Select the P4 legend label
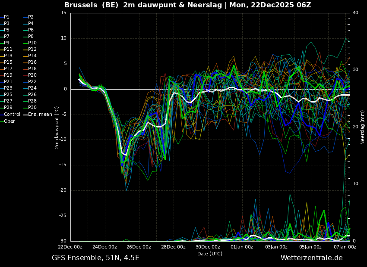 click(x=29, y=24)
